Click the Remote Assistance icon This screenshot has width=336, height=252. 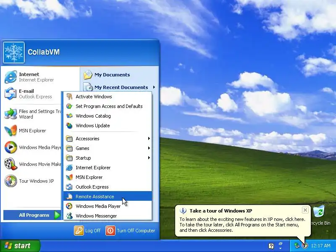click(69, 197)
